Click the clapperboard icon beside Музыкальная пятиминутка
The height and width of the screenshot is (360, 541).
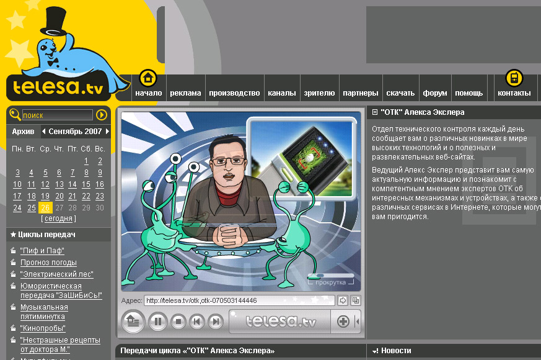13,307
